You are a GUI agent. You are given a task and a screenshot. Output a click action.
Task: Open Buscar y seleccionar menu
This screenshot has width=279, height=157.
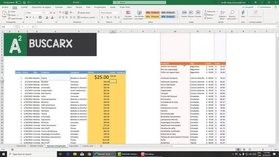pyautogui.click(x=232, y=15)
